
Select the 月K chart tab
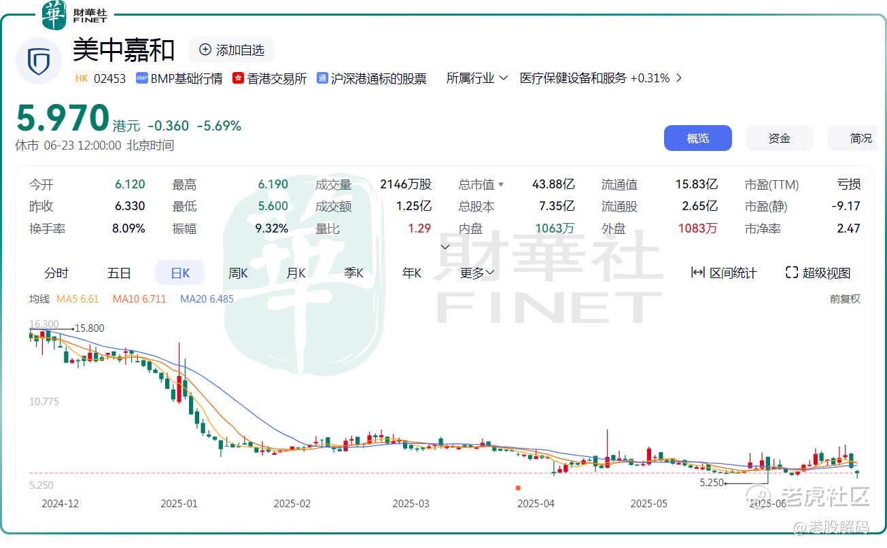click(296, 273)
